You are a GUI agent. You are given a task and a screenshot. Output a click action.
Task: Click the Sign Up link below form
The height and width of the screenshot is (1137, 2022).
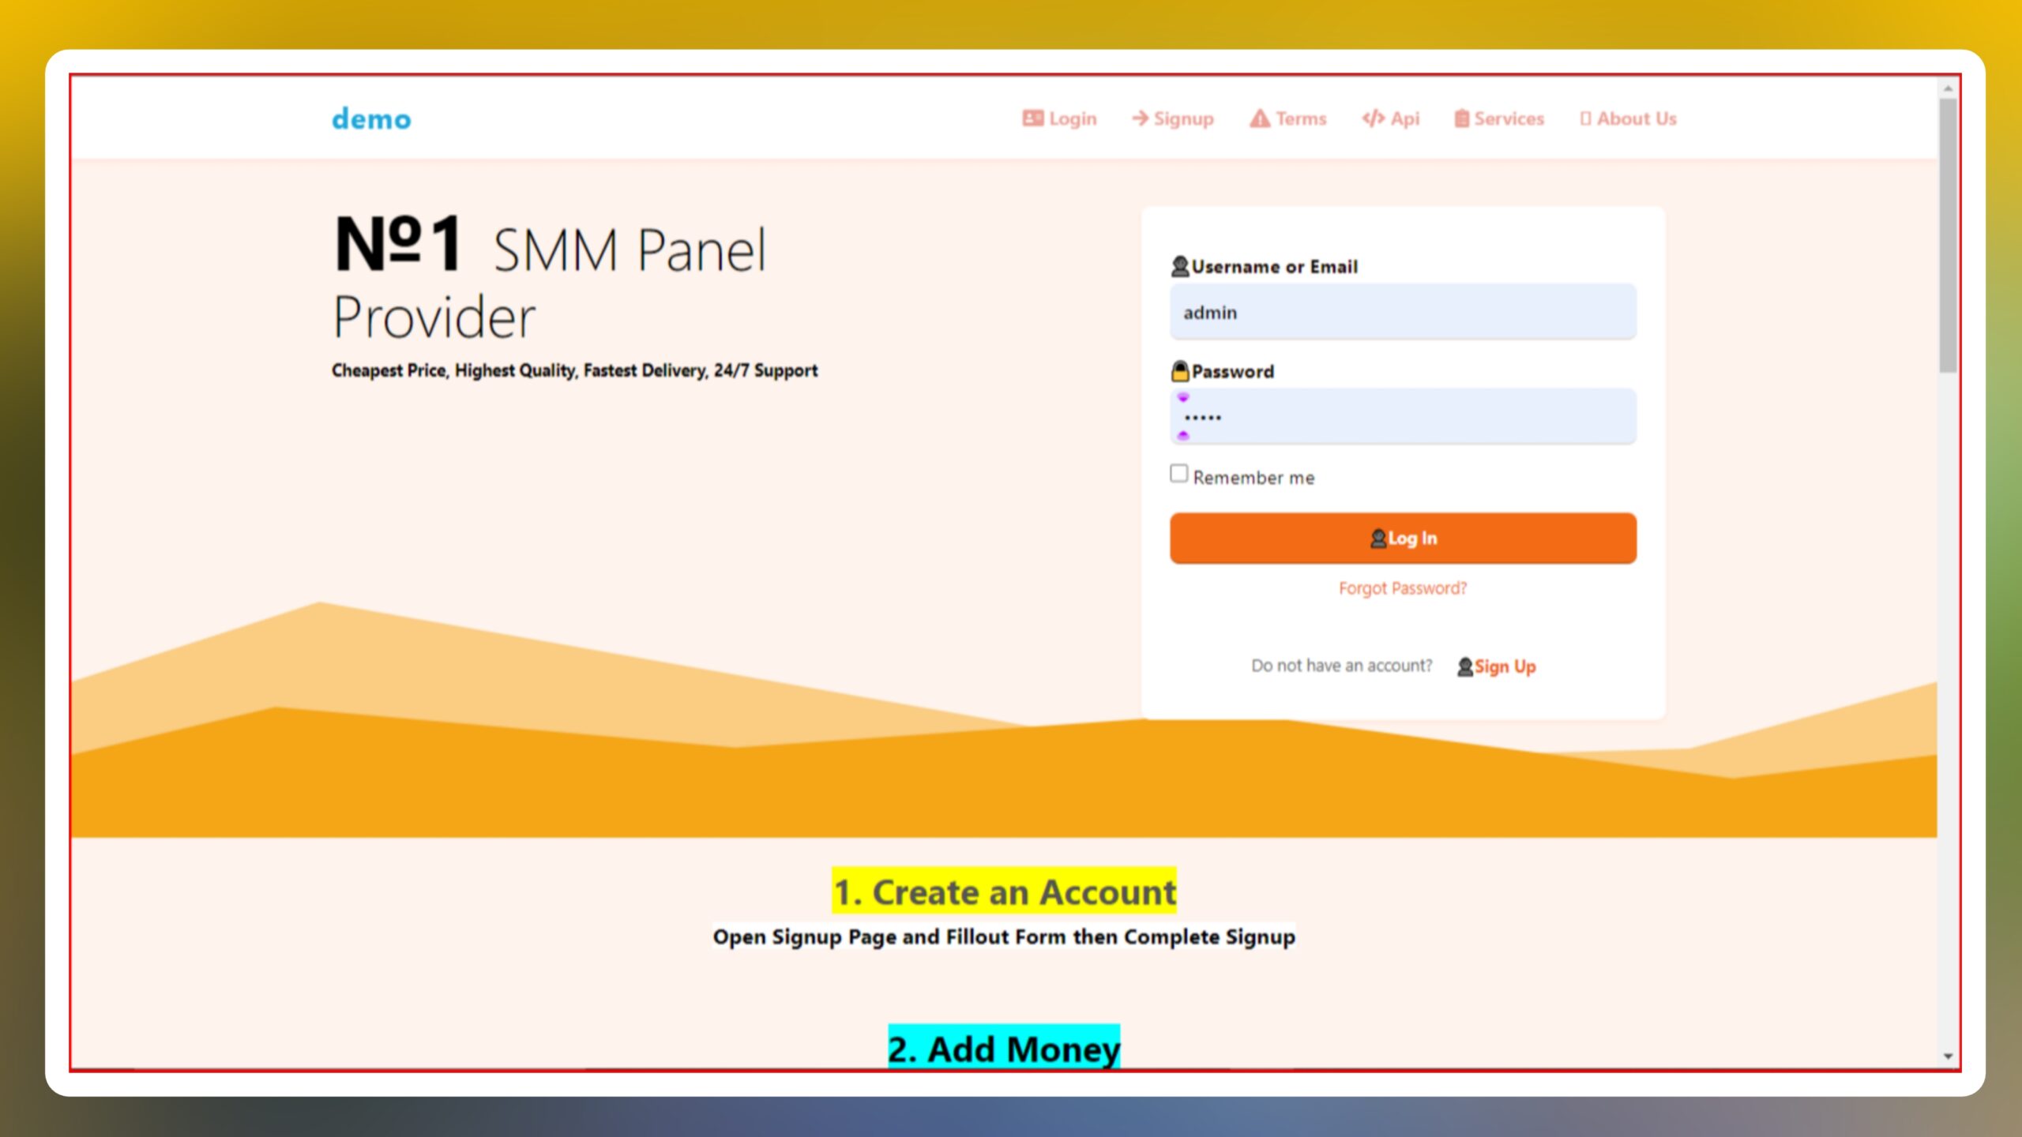(x=1505, y=667)
